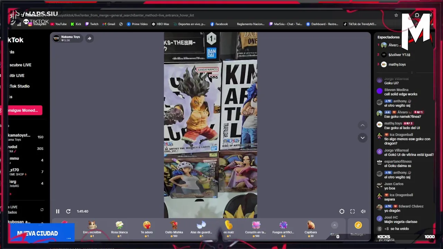This screenshot has height=249, width=443.
Task: Open the Espectadores viewers panel header
Action: point(388,37)
